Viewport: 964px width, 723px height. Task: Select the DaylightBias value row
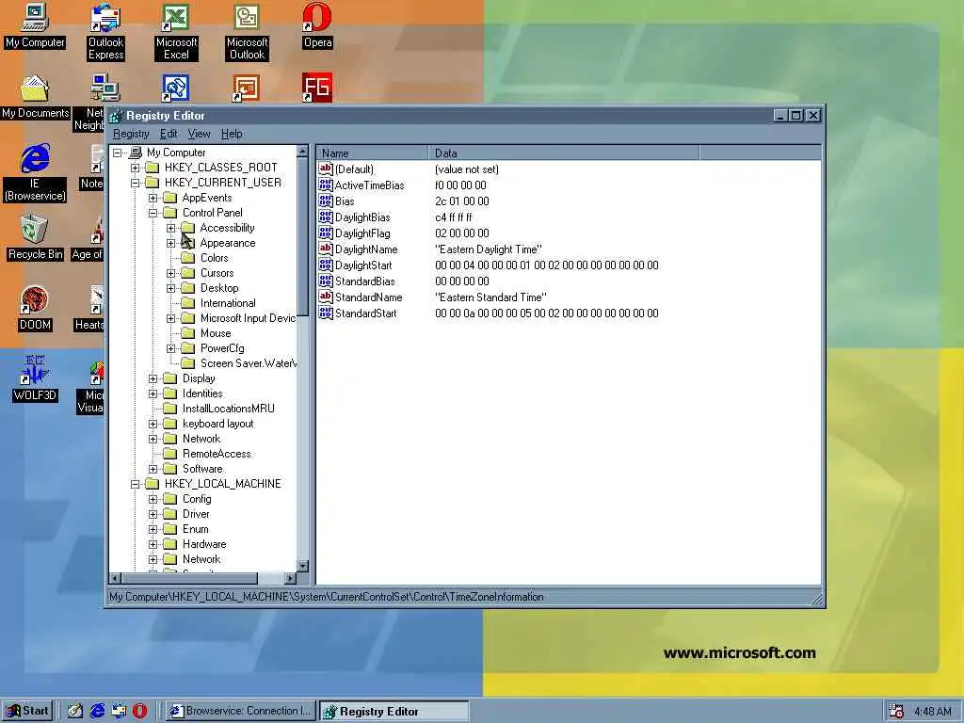coord(362,217)
